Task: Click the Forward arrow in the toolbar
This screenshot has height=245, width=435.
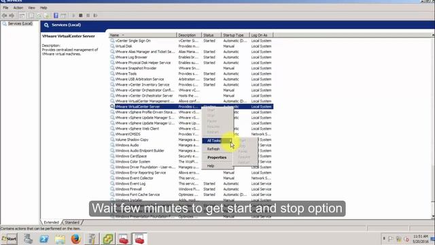Action: [12, 16]
